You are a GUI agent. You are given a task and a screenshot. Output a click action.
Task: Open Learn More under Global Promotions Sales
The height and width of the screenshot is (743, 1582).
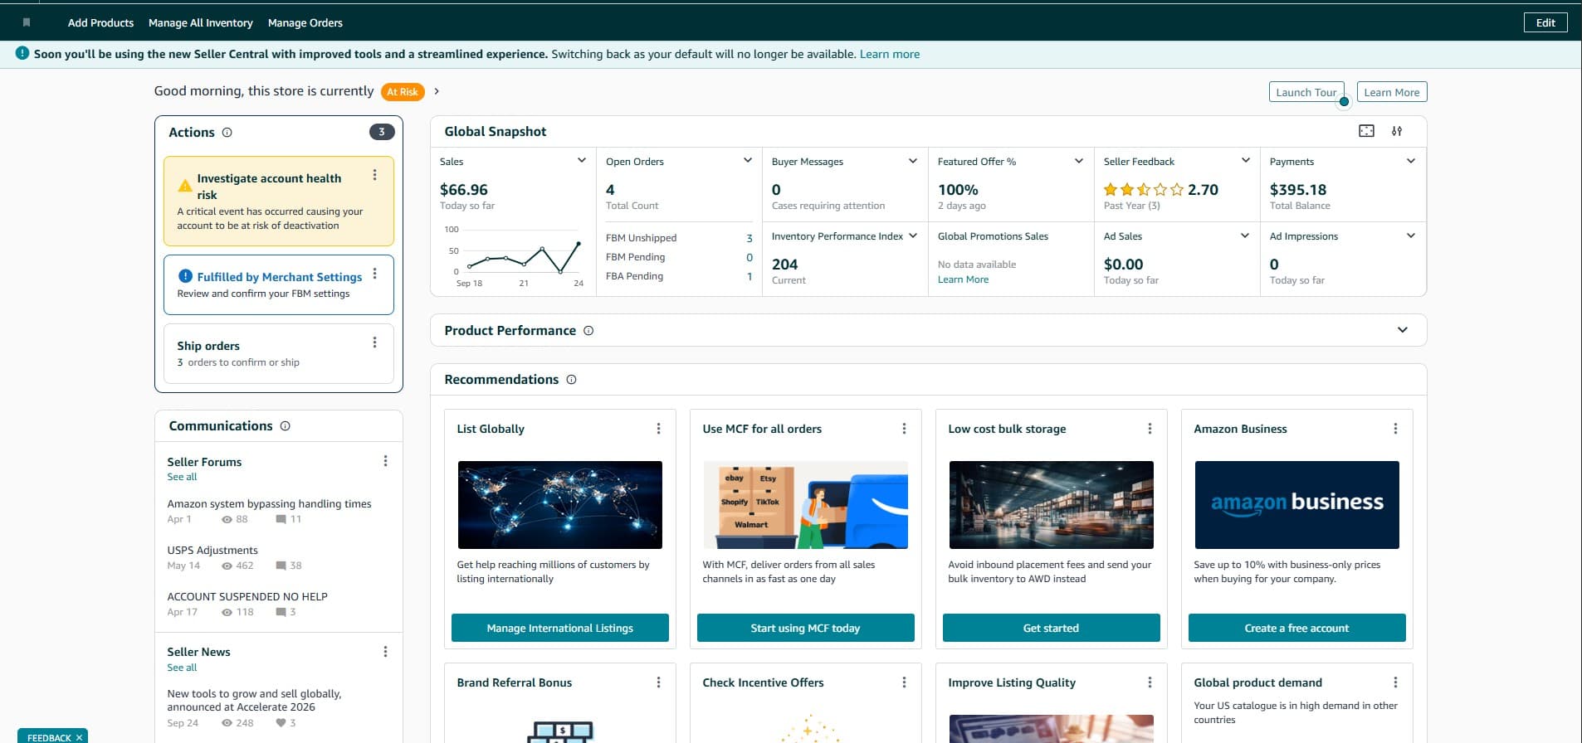coord(963,279)
